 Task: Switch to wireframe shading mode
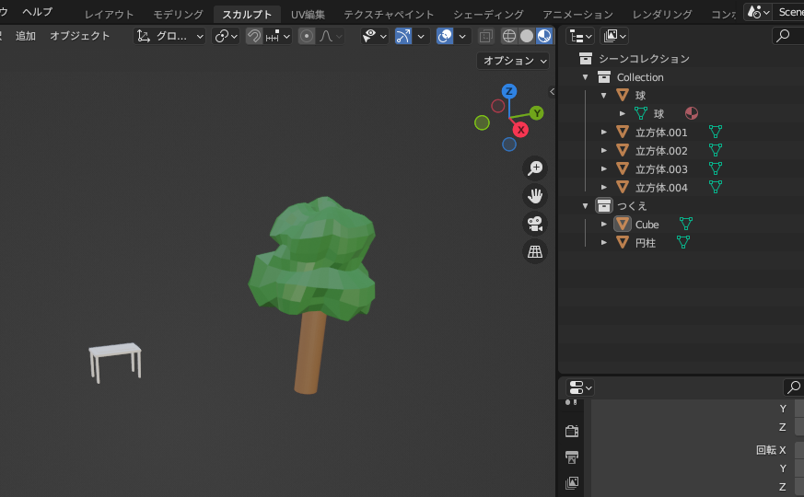tap(508, 36)
